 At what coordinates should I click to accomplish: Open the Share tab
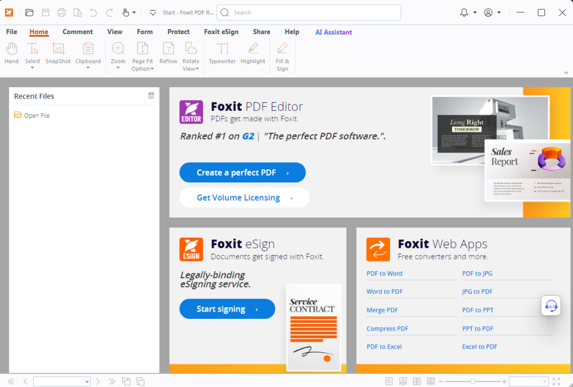[262, 32]
